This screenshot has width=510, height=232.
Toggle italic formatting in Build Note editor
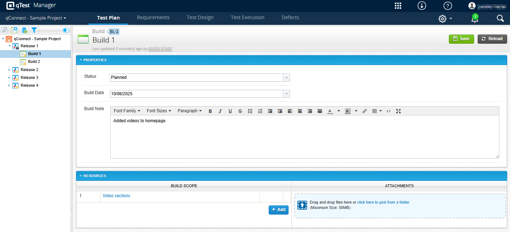220,111
